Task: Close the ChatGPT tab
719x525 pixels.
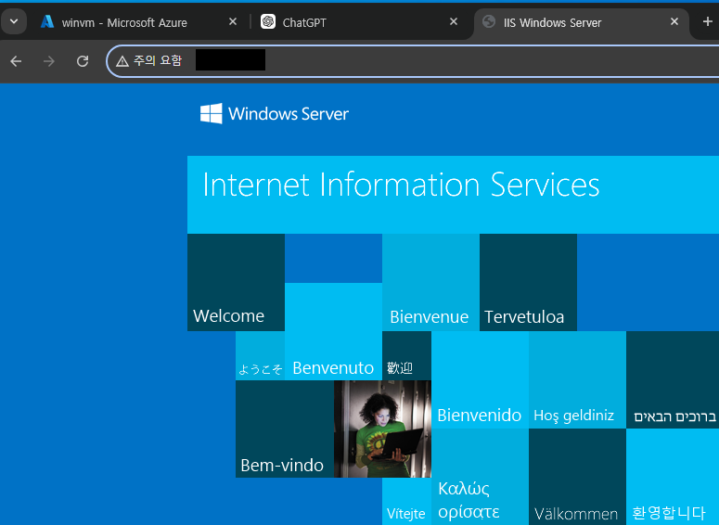Action: coord(454,21)
